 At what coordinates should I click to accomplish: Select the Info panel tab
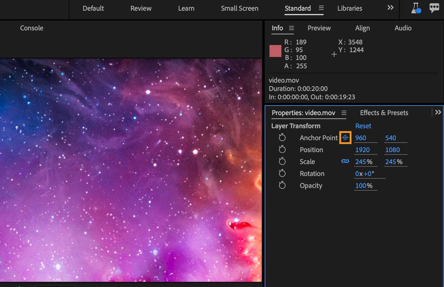click(277, 28)
